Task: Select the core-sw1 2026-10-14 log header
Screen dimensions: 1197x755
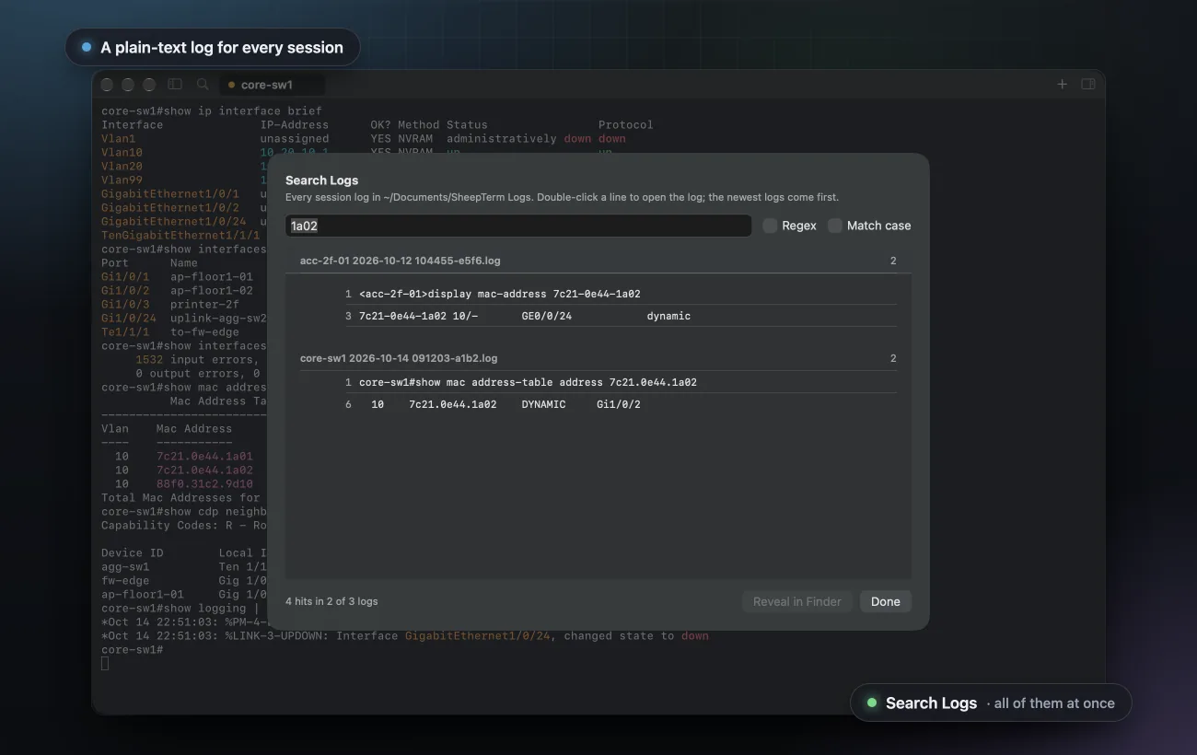Action: [x=598, y=358]
